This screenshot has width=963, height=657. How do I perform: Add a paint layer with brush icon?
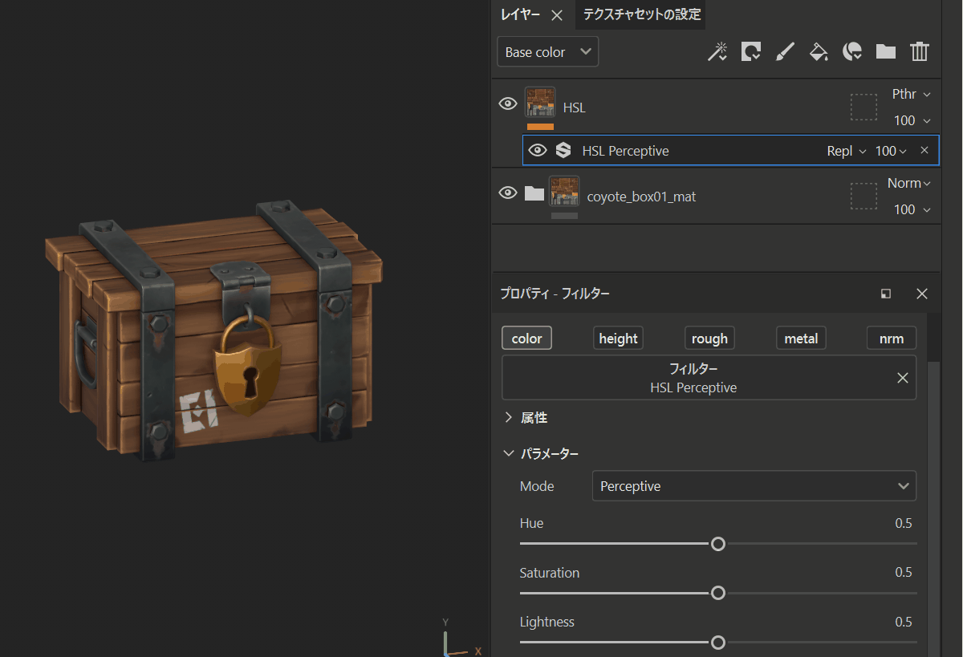click(785, 52)
